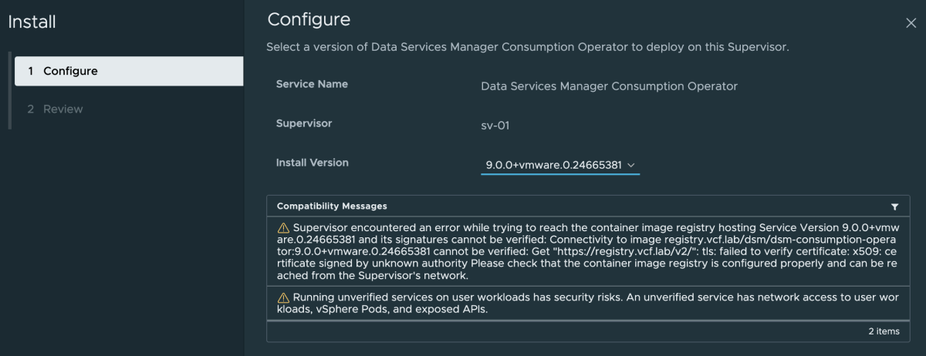
Task: Select step 1 Configure in the wizard
Action: [x=129, y=71]
